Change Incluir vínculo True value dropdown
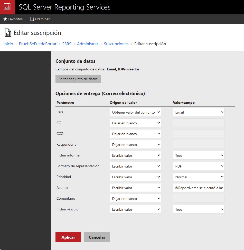This screenshot has height=250, width=244. point(199,209)
